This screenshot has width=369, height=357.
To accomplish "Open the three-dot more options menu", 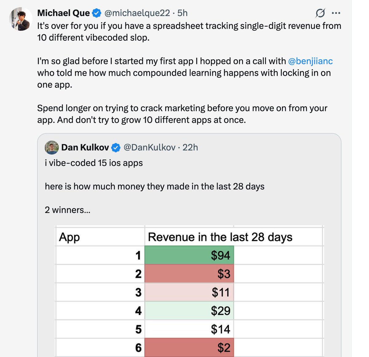I will [336, 13].
